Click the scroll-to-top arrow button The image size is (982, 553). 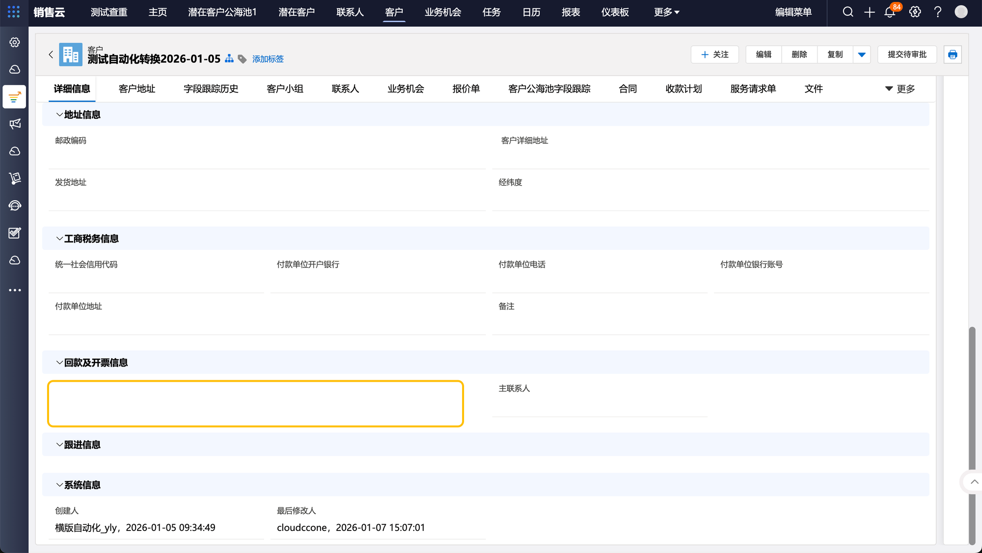click(974, 482)
